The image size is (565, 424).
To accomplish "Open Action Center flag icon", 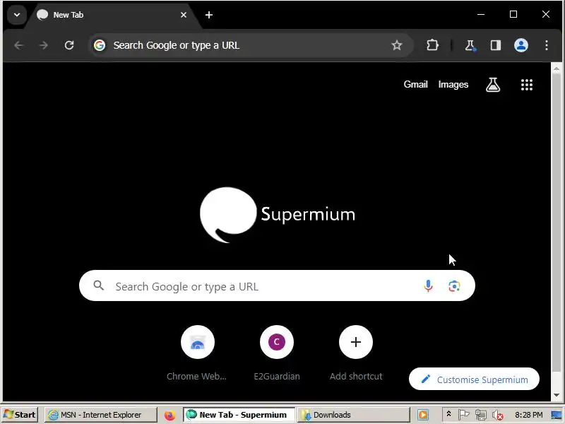I will click(463, 415).
